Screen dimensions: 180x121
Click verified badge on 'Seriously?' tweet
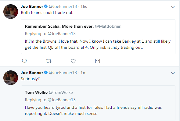click(46, 73)
